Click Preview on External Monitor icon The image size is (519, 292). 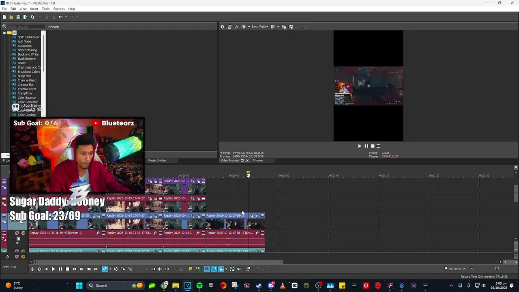coord(229,27)
